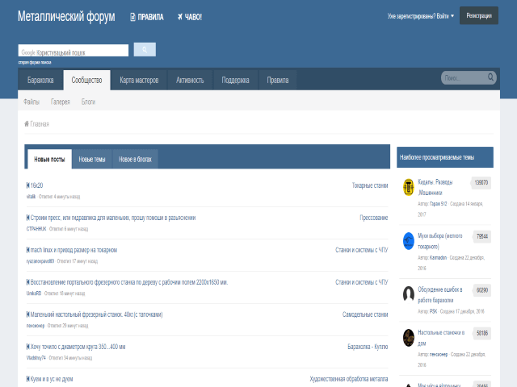Click the unread marker icon beside 16к20

point(28,185)
